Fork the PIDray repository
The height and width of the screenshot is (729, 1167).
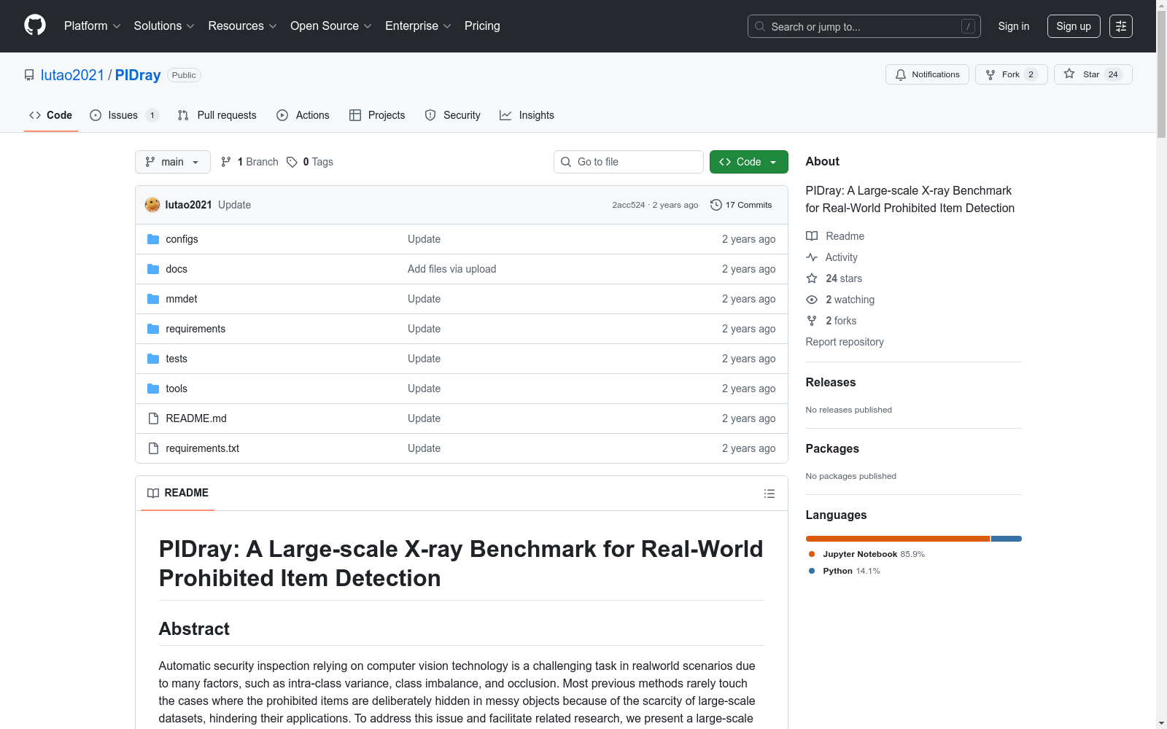coord(1011,74)
